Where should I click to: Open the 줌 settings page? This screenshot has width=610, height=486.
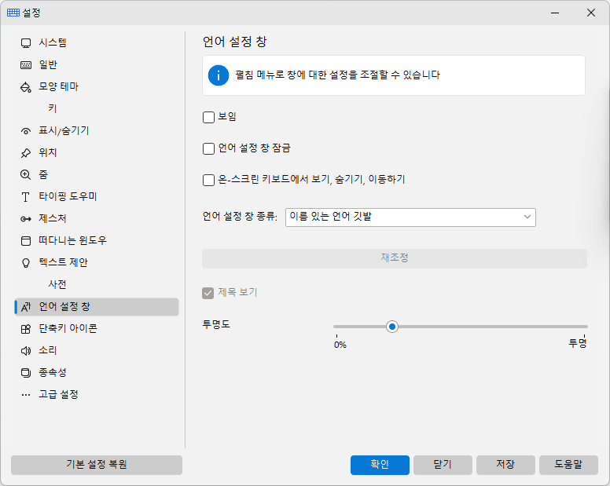(97, 175)
